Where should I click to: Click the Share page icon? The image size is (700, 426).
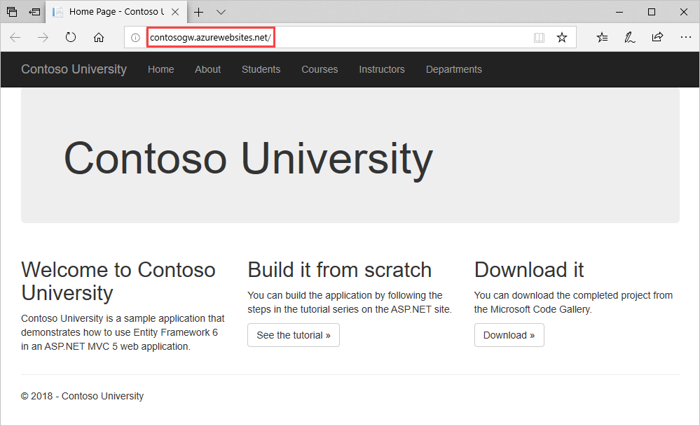coord(657,37)
